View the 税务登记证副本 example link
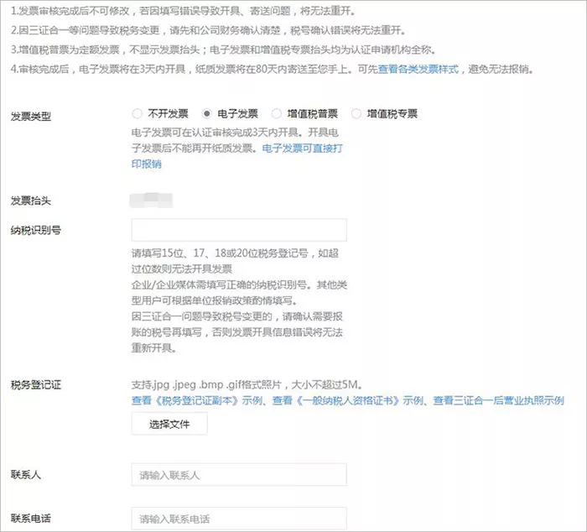587x532 pixels. pos(196,400)
